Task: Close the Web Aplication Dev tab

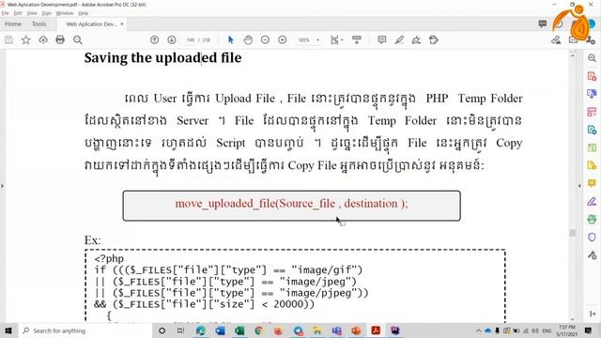Action: (122, 23)
